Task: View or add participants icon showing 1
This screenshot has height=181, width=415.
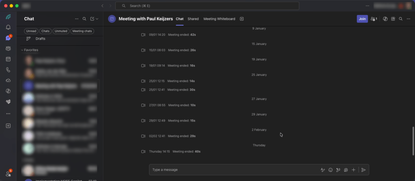Action: tap(374, 19)
